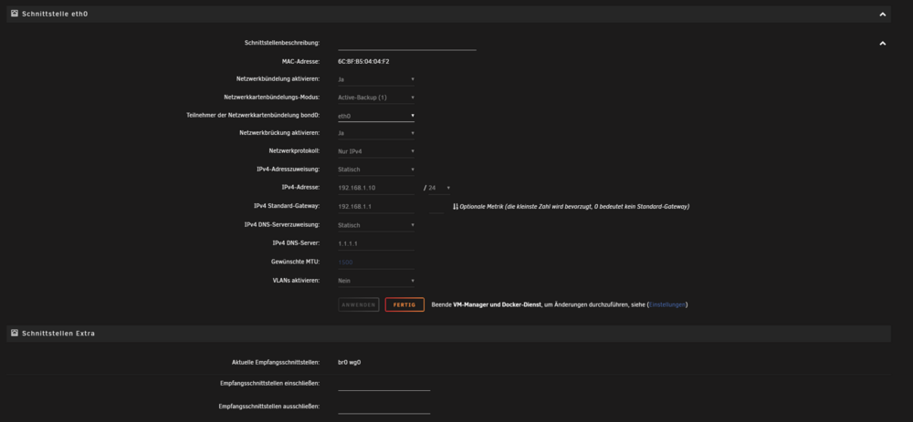
Task: Collapse the chevron beside Schnittstellenbeschreibung row
Action: click(883, 43)
